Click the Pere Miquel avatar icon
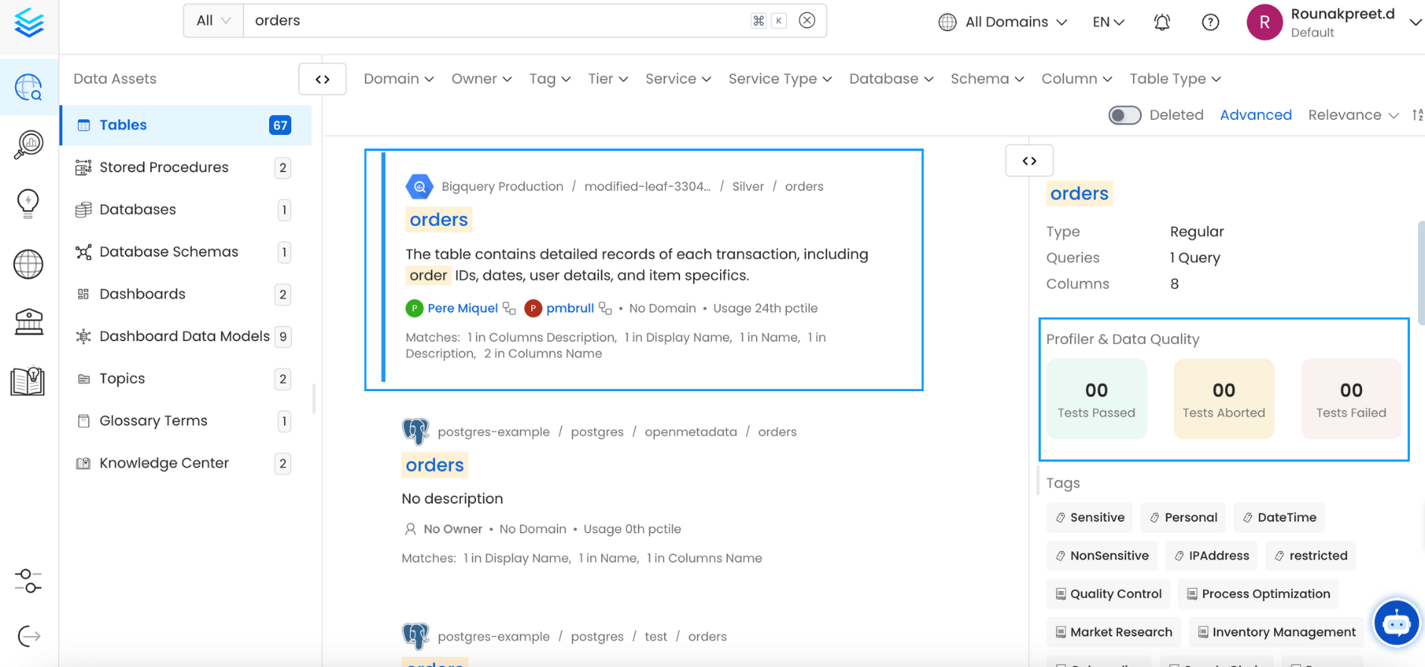Viewport: 1425px width, 667px height. click(414, 308)
